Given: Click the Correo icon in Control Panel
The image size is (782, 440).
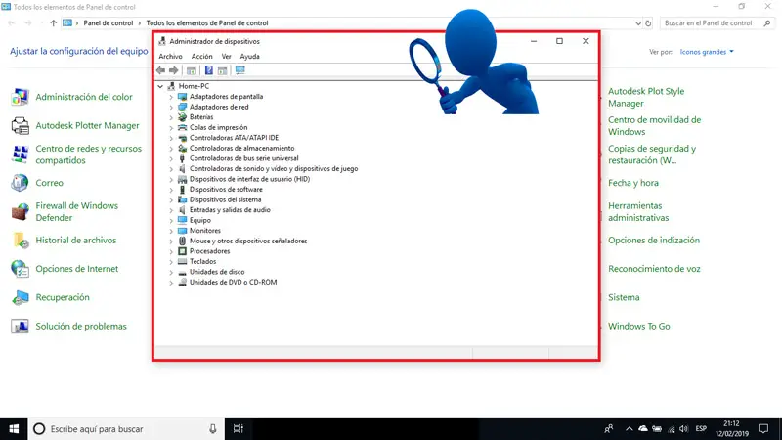Looking at the screenshot, I should 20,183.
